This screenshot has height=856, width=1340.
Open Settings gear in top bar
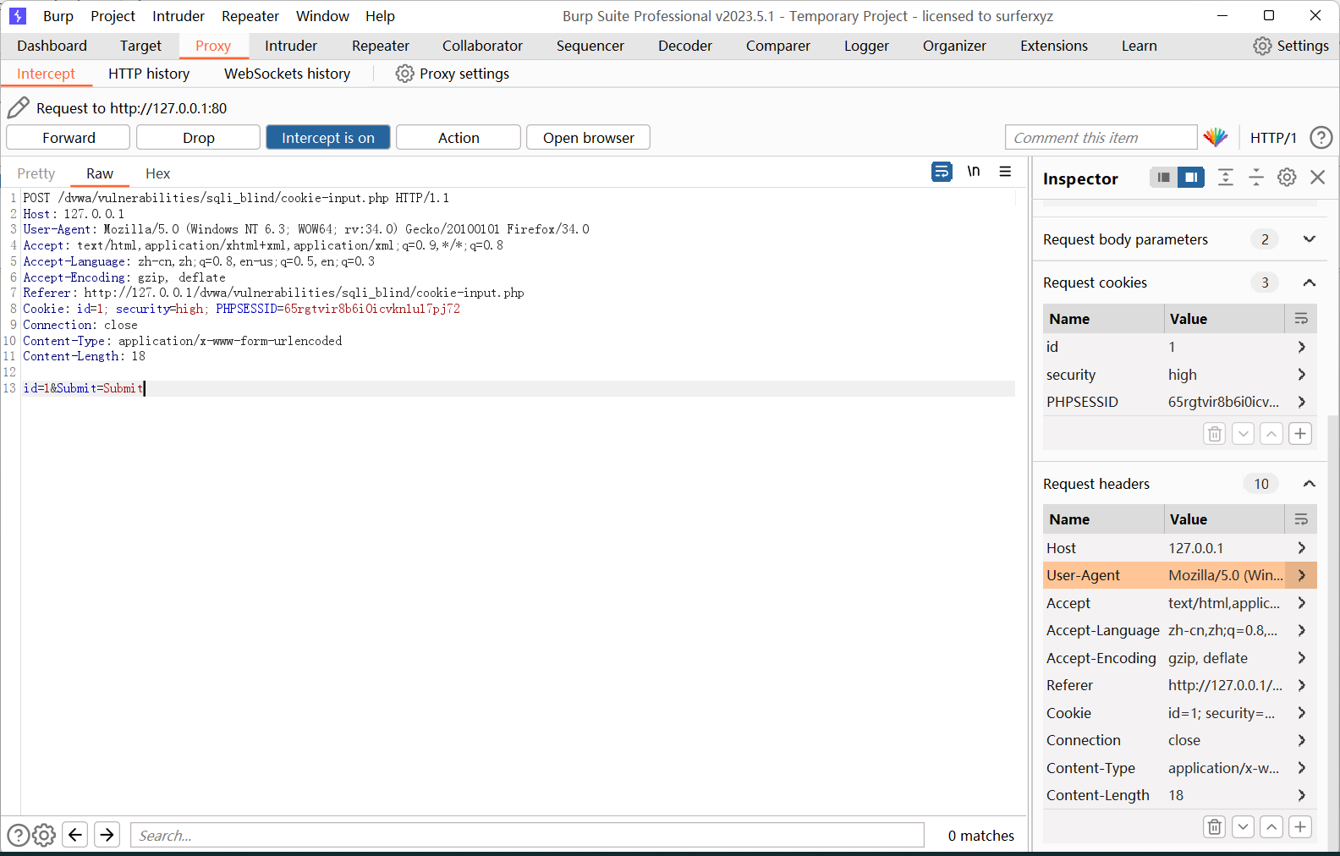[1291, 46]
